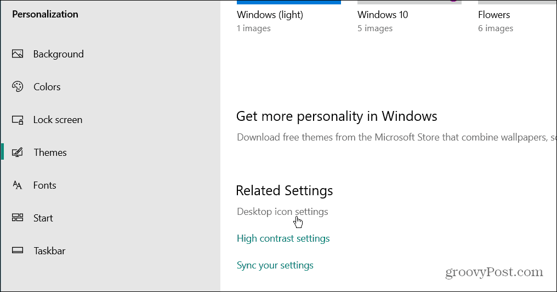This screenshot has width=557, height=292.
Task: Click the Colors palette icon
Action: click(18, 87)
